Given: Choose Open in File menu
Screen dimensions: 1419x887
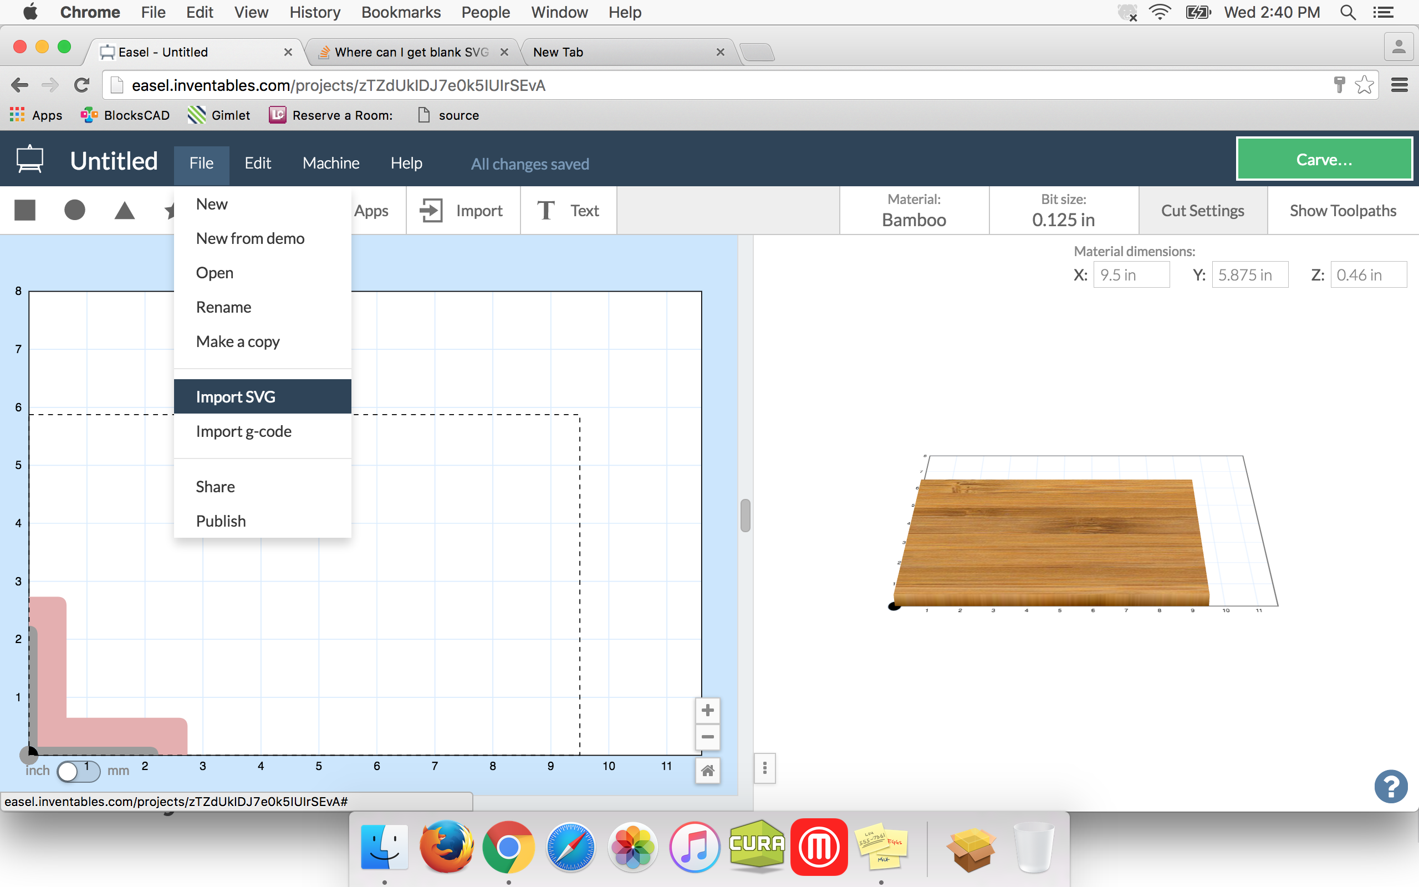Looking at the screenshot, I should [x=263, y=273].
